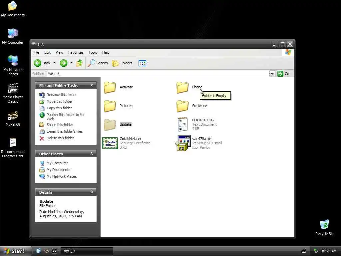This screenshot has height=256, width=341.
Task: Open My Documents in Other Places
Action: [x=58, y=170]
